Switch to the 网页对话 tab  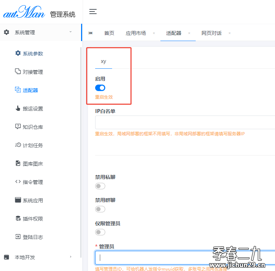click(x=211, y=33)
